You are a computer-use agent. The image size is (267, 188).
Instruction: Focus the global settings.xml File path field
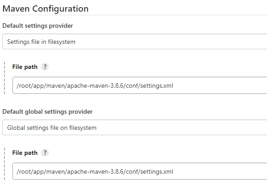140,171
